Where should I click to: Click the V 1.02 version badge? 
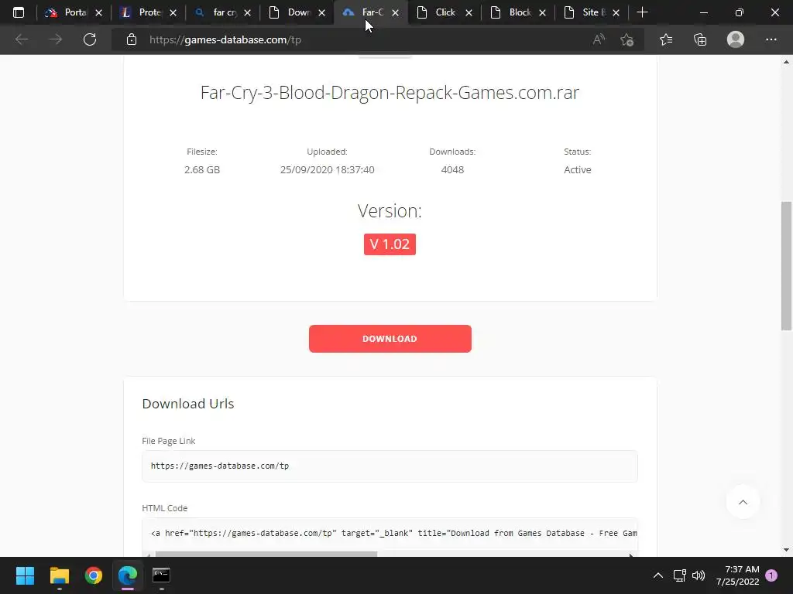390,244
